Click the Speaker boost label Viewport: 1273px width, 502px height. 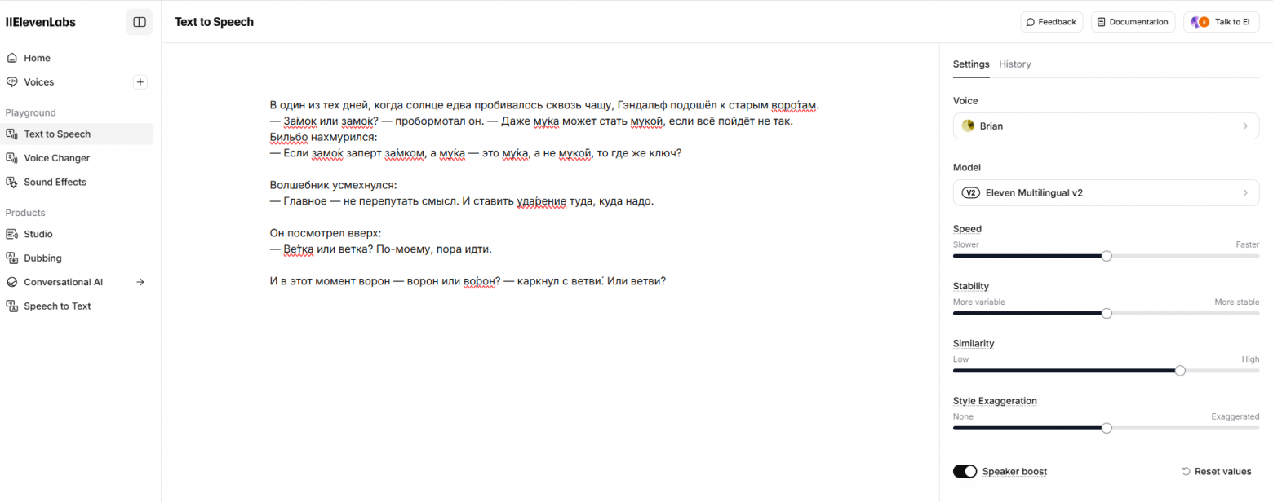point(1014,472)
